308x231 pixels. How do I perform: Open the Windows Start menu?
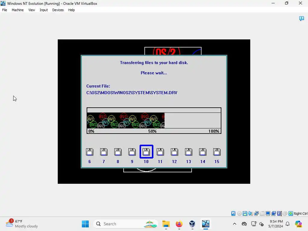click(85, 224)
